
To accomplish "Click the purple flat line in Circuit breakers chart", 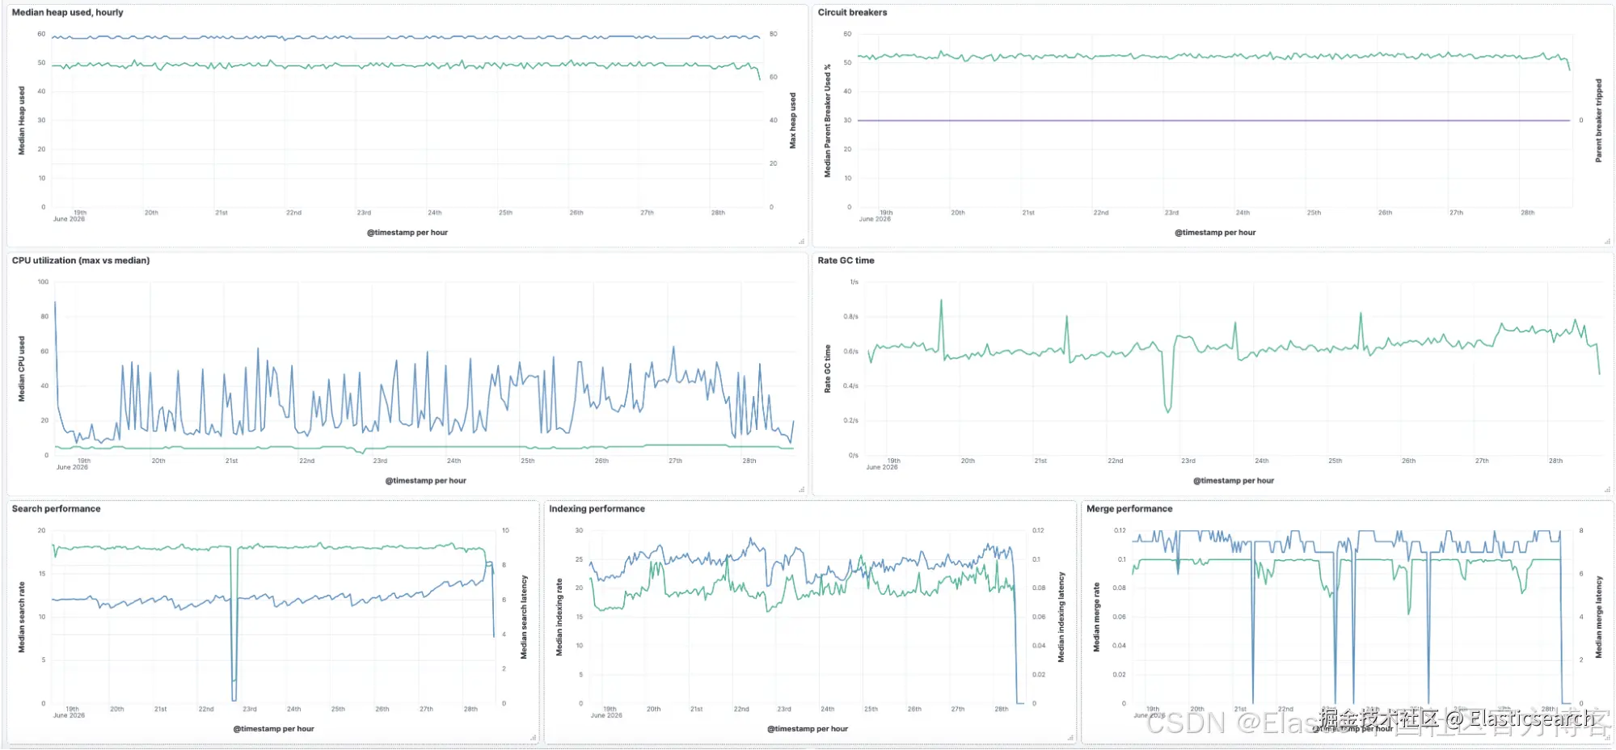I will (1213, 120).
